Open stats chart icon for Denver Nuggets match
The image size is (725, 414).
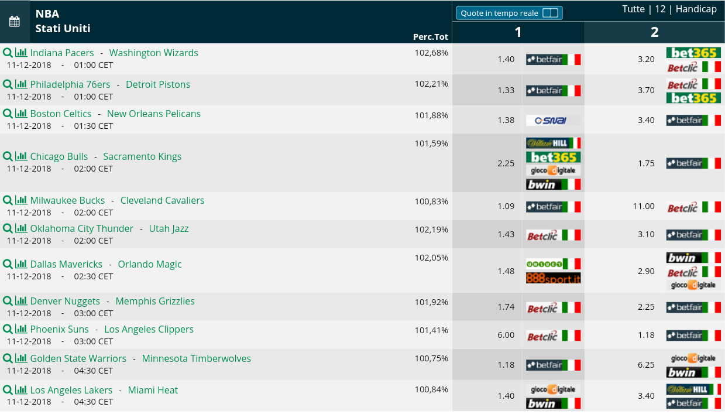(x=21, y=301)
